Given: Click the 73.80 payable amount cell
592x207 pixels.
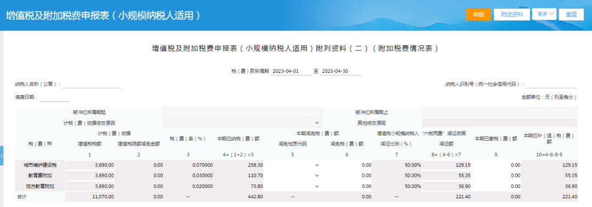Looking at the screenshot, I should click(x=238, y=186).
